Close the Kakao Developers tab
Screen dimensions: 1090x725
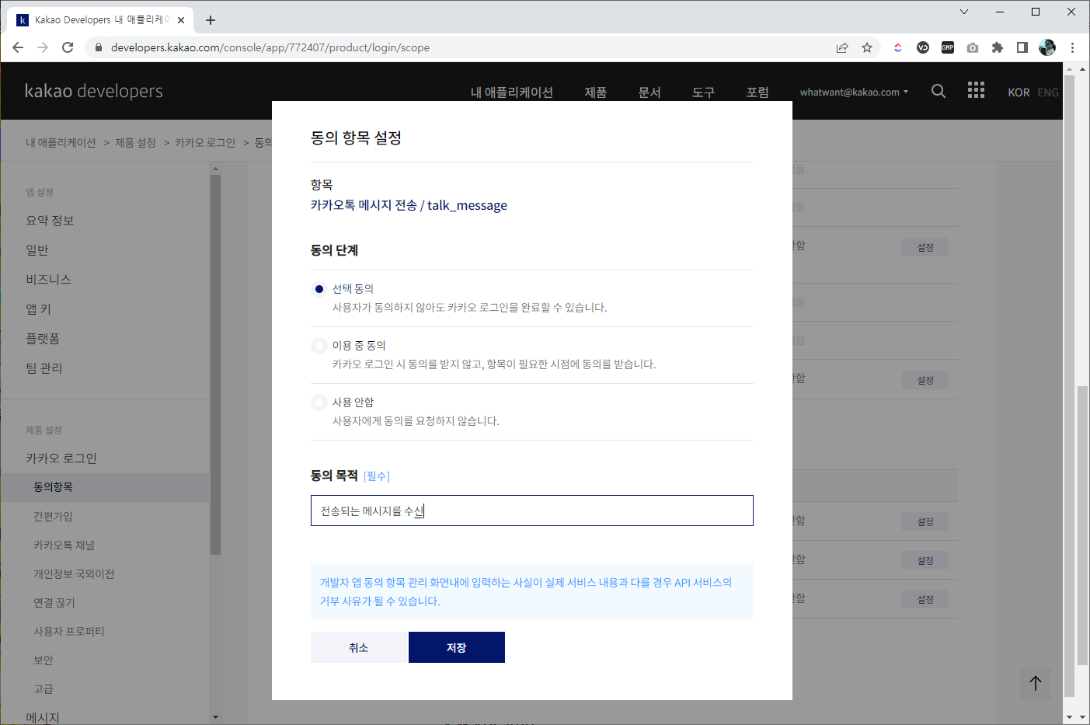point(182,20)
